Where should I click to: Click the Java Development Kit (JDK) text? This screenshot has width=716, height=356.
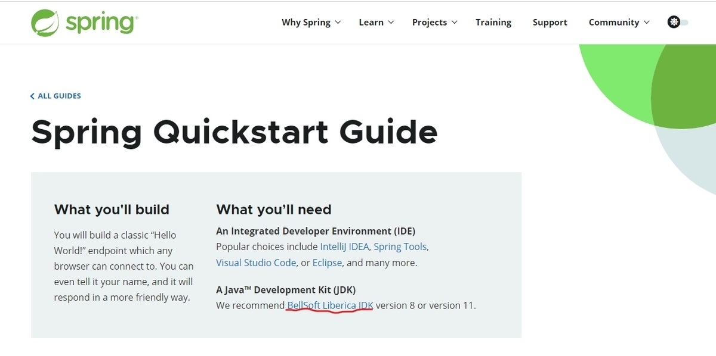[286, 290]
